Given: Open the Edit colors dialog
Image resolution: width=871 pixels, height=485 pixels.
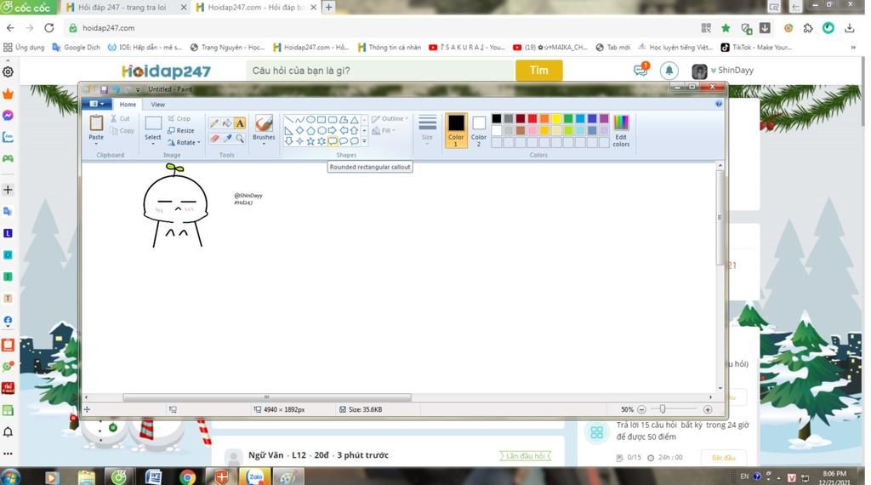Looking at the screenshot, I should 621,131.
